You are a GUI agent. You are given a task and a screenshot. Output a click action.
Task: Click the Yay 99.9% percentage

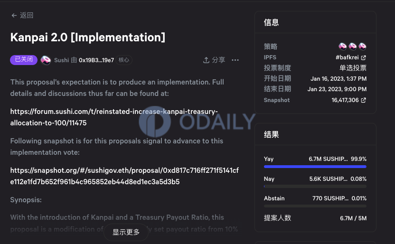point(359,159)
